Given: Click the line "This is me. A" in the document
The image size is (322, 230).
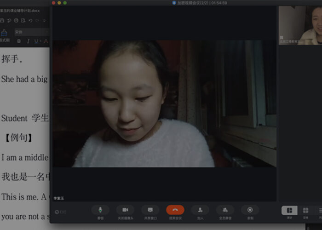Looking at the screenshot, I should pos(24,197).
